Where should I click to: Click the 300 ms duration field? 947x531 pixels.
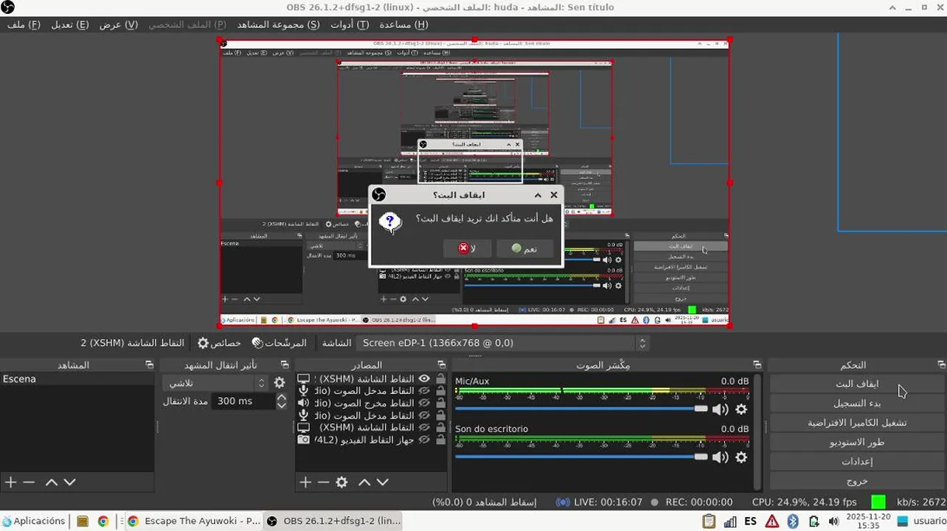coord(243,401)
